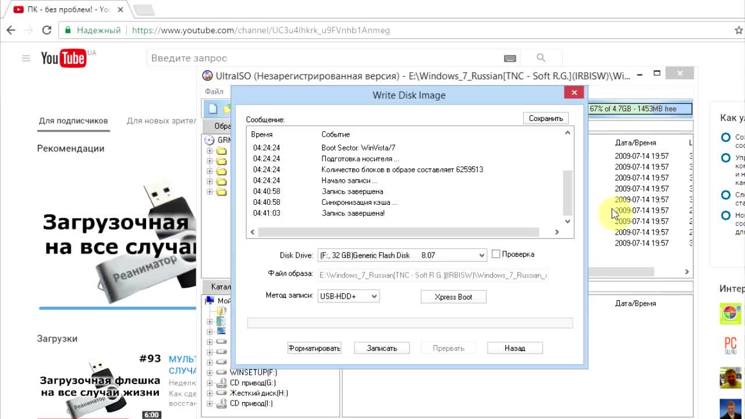This screenshot has width=745, height=419.
Task: Click the YouTube favicon on browser tab
Action: click(18, 9)
